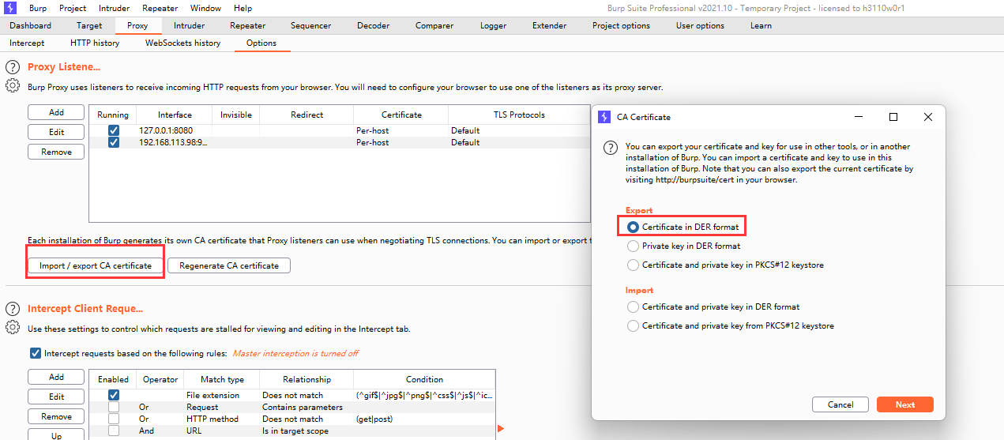Maximize the CA Certificate dialog
The image size is (1004, 440).
pos(893,117)
